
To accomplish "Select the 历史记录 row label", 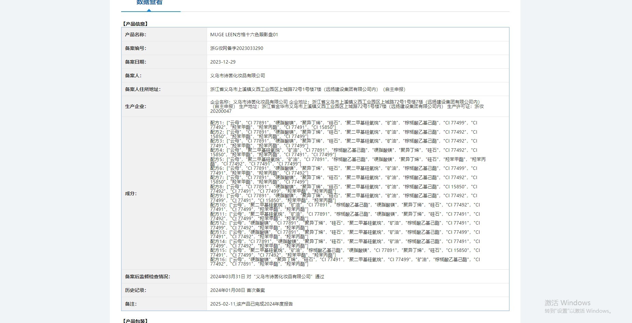I will 136,290.
